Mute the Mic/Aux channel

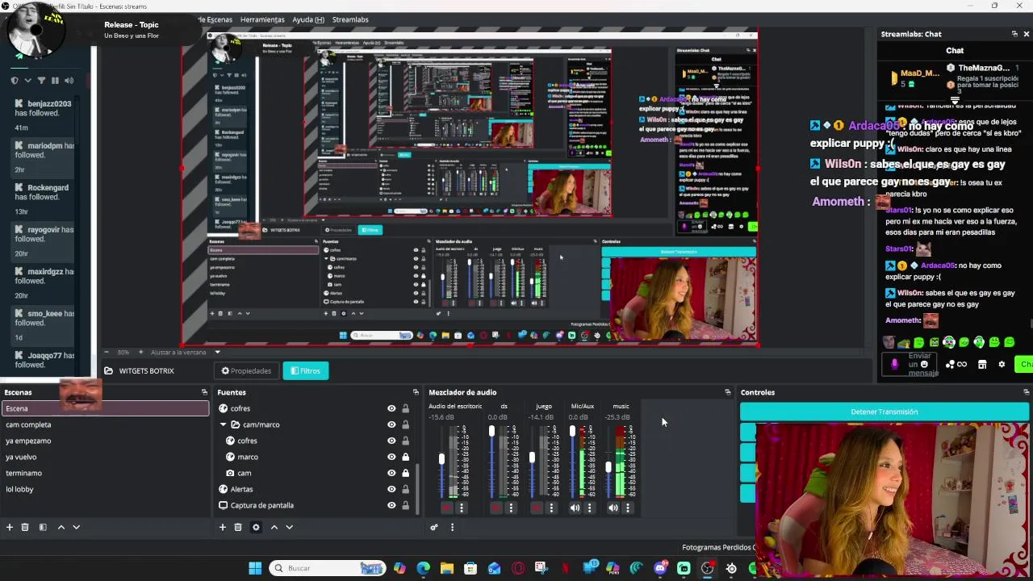pos(575,508)
